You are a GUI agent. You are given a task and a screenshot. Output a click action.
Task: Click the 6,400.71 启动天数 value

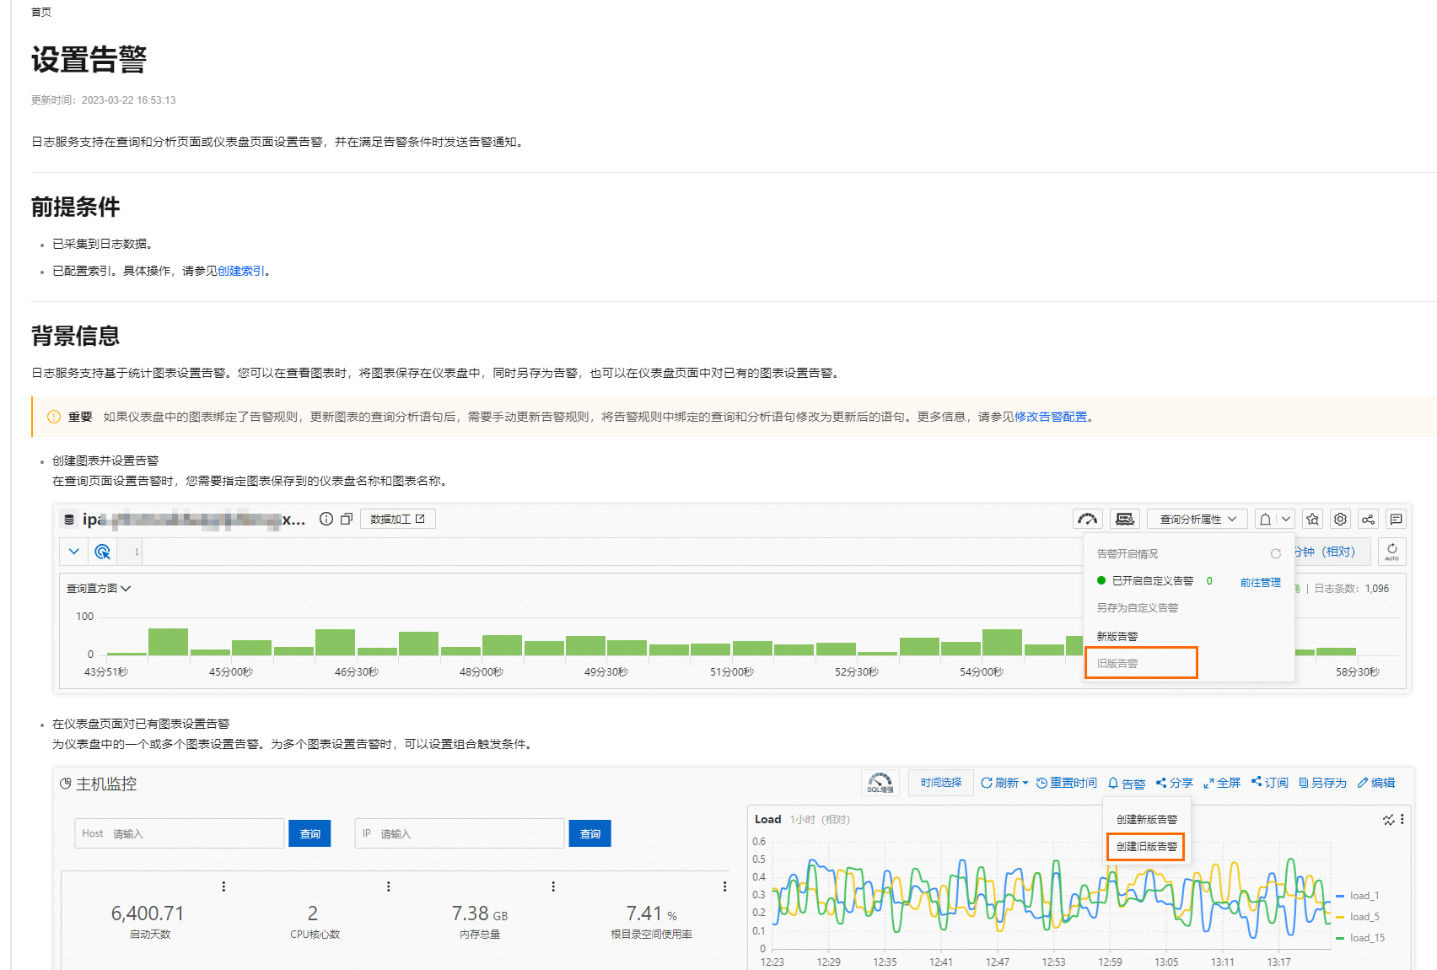pos(148,913)
